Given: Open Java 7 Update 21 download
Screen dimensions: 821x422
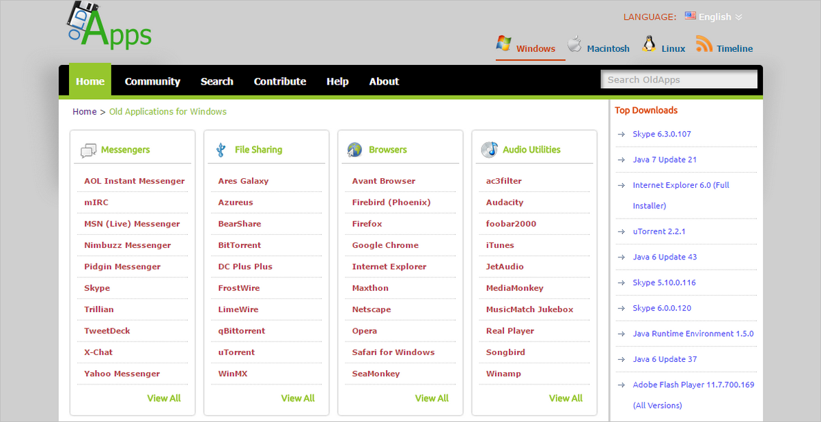Looking at the screenshot, I should tap(665, 160).
